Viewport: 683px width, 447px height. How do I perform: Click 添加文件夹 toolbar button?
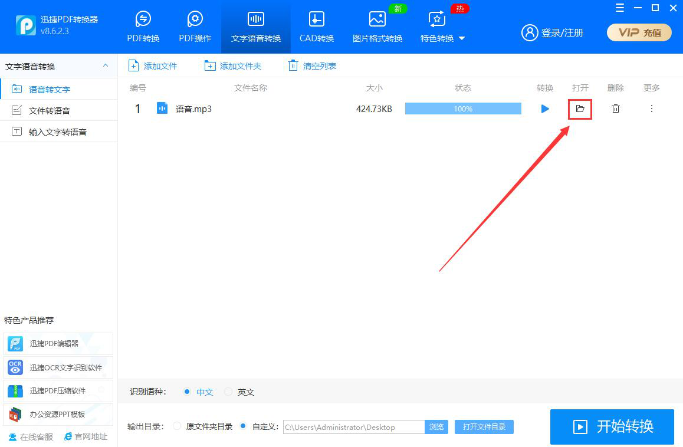[x=233, y=66]
